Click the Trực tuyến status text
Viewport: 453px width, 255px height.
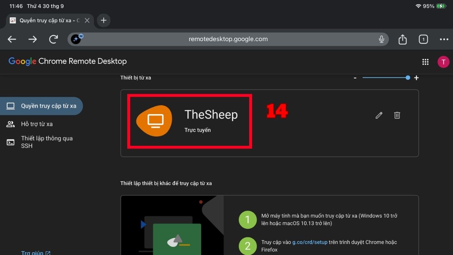[197, 130]
